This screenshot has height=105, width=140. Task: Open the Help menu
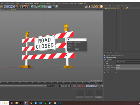(85, 3)
